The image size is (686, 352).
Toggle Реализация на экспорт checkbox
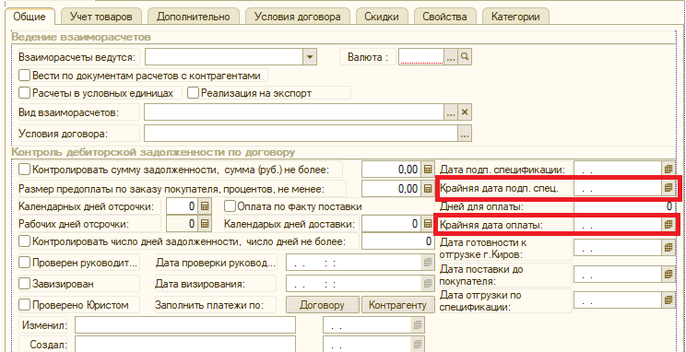point(194,93)
